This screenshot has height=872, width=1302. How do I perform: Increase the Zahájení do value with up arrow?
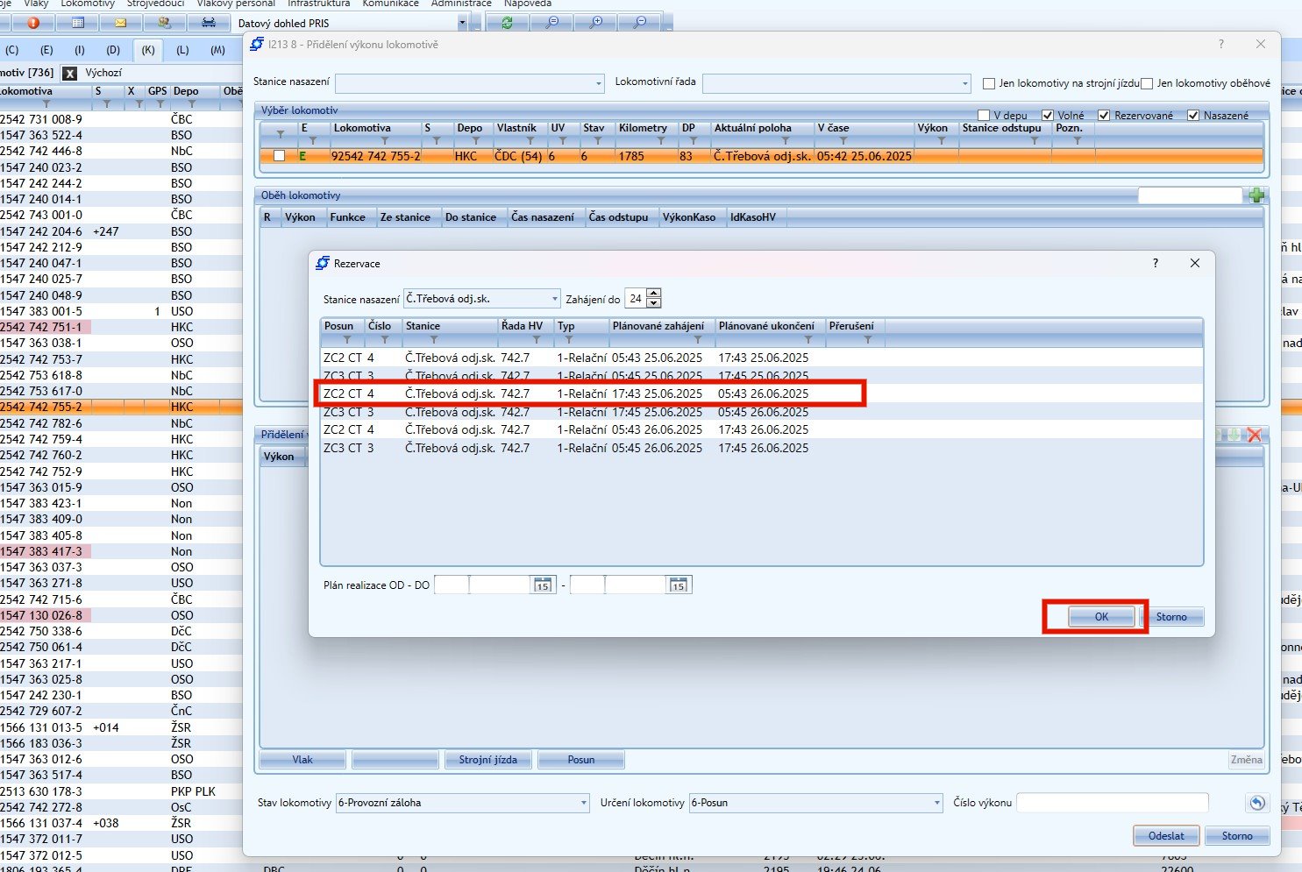(653, 294)
